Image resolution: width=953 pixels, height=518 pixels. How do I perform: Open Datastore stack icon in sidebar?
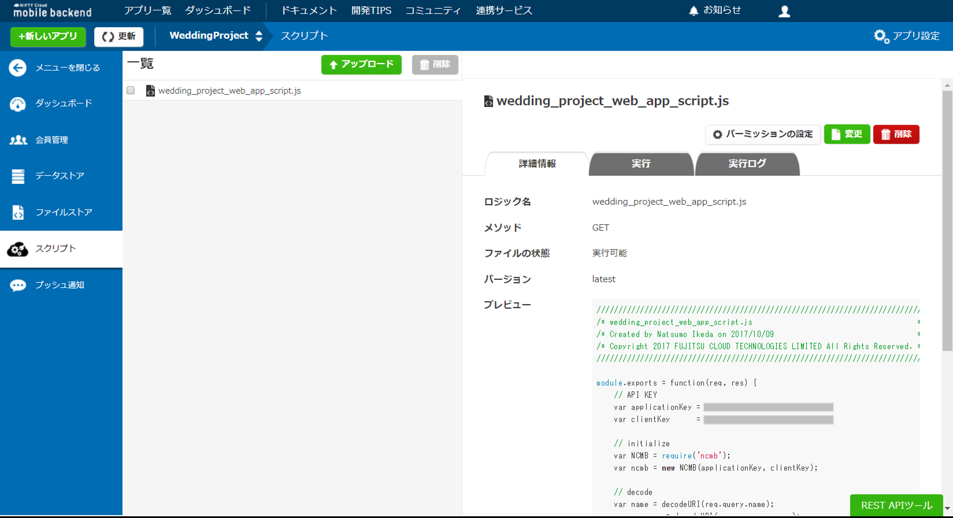[18, 176]
